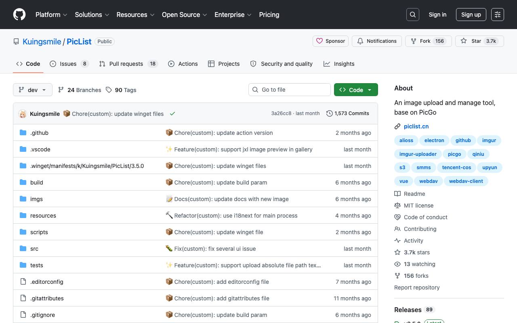
Task: Click the folder icon for tests
Action: coord(23,265)
